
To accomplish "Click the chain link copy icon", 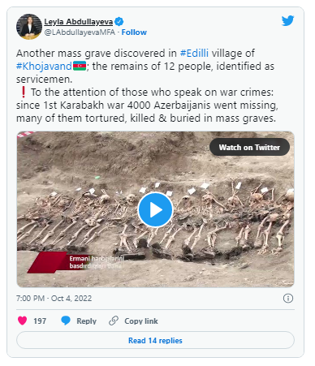I will 114,321.
